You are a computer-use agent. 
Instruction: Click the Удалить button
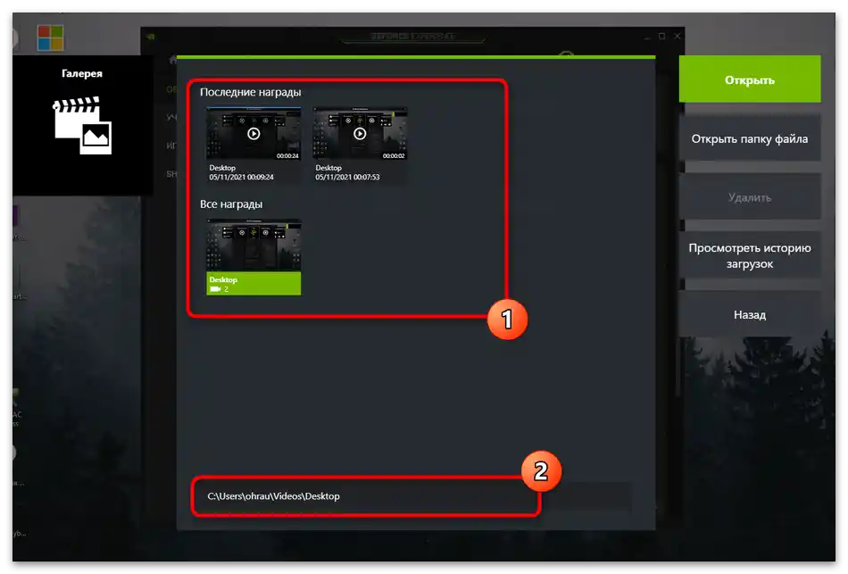749,197
